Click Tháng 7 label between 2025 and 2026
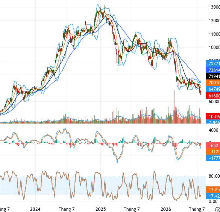 tap(132, 209)
